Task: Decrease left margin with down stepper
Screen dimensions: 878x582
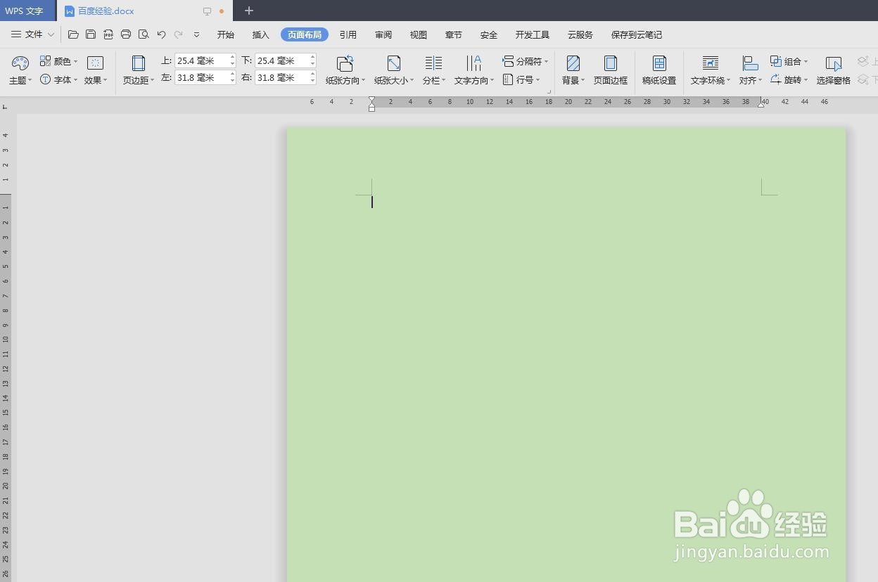Action: point(232,81)
